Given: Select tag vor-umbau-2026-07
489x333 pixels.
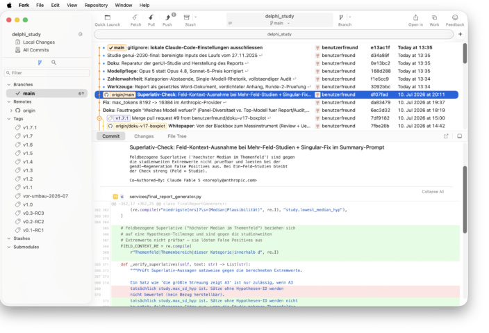Looking at the screenshot, I should (x=45, y=196).
